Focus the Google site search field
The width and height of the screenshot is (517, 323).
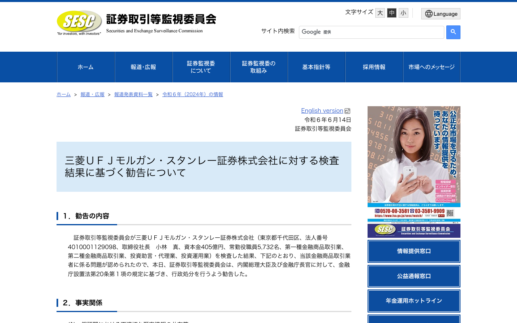pos(372,32)
